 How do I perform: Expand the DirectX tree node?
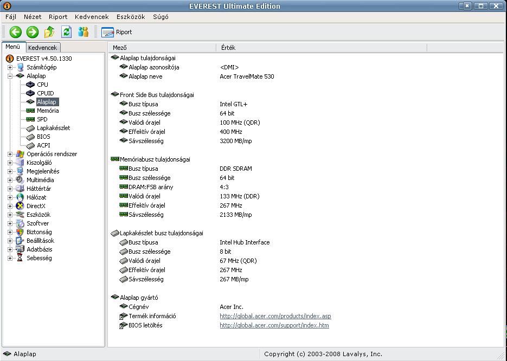10,206
